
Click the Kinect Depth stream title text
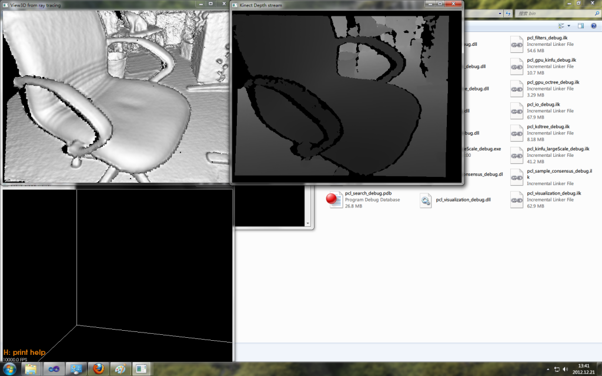(260, 5)
